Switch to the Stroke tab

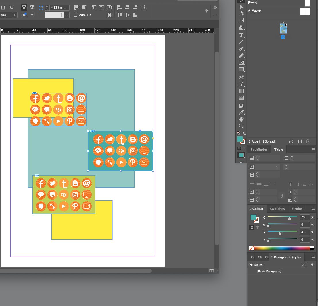click(296, 209)
